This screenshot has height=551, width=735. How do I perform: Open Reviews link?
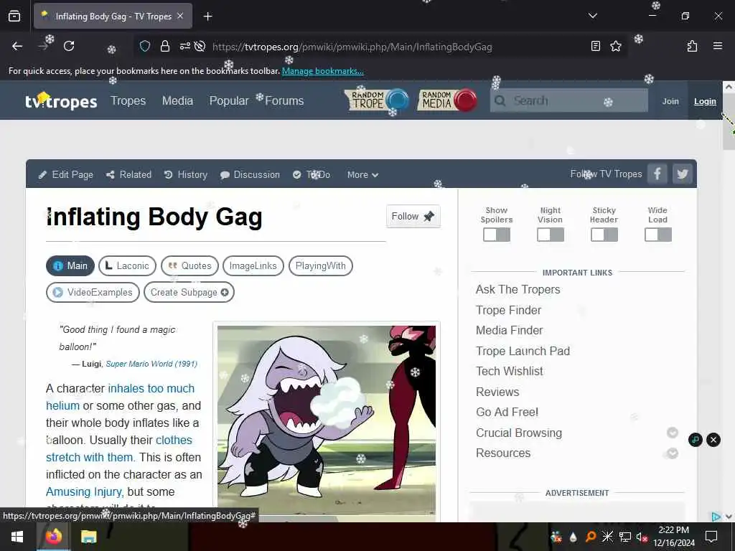tap(497, 392)
